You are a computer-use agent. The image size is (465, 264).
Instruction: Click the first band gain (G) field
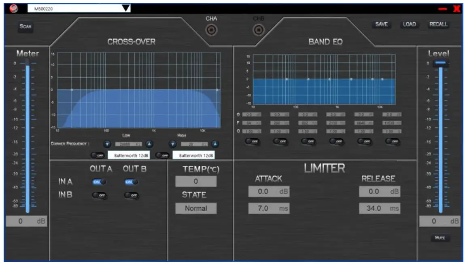coord(252,115)
